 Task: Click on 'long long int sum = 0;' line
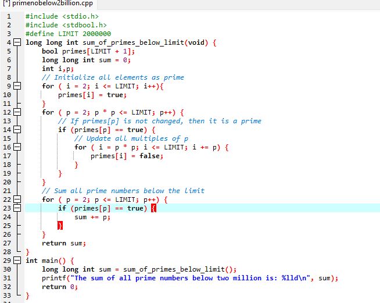click(86, 60)
